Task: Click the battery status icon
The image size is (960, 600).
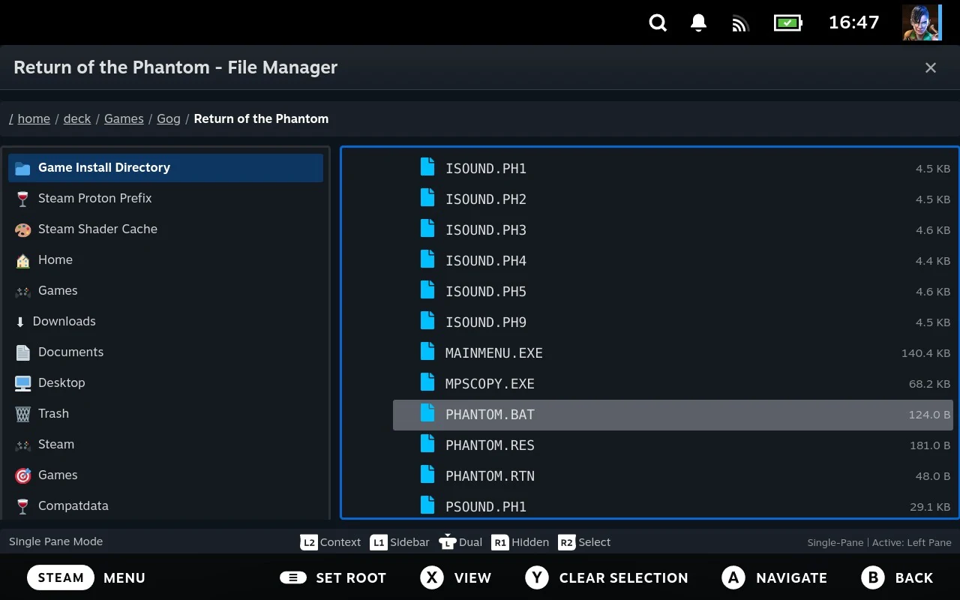Action: click(x=787, y=22)
